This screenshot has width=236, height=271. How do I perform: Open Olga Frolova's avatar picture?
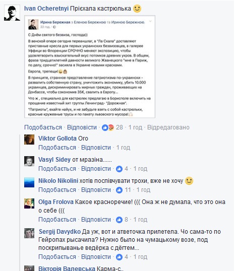click(29, 204)
